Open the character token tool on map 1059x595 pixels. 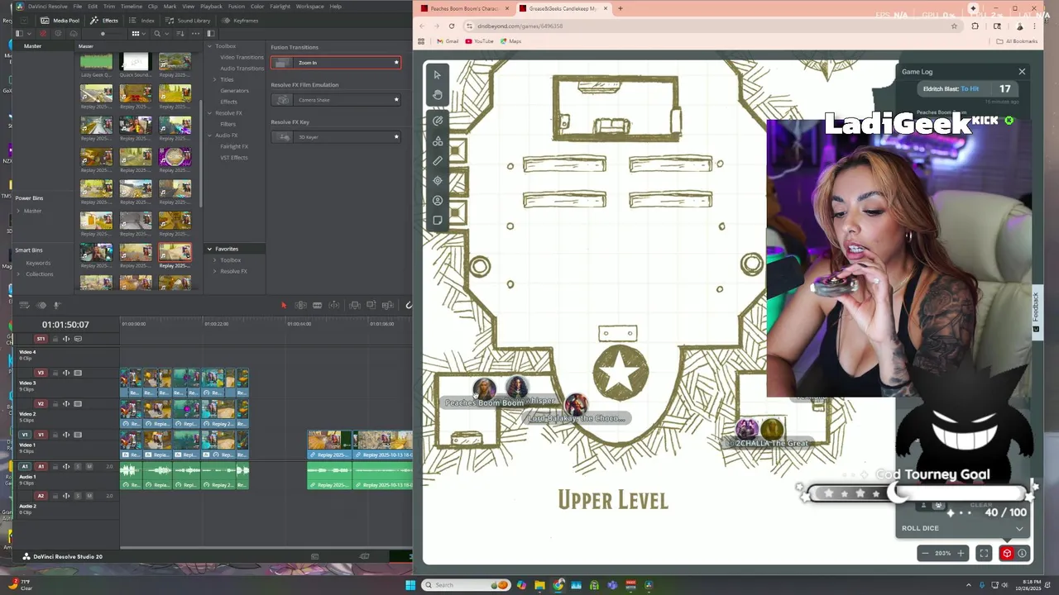pyautogui.click(x=438, y=200)
